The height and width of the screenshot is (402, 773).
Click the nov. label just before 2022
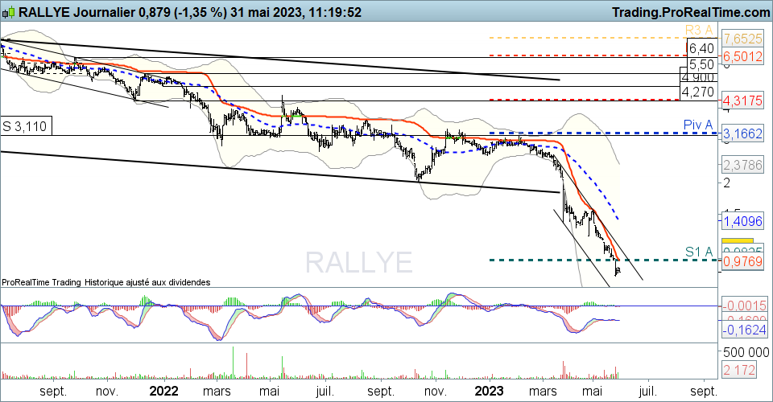(107, 392)
